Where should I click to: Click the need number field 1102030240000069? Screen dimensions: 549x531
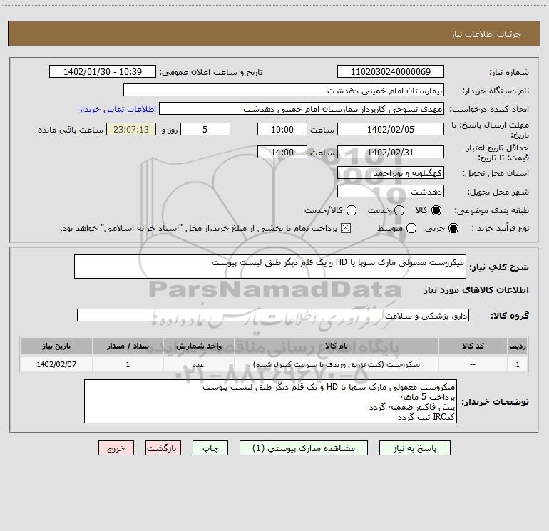pyautogui.click(x=391, y=72)
